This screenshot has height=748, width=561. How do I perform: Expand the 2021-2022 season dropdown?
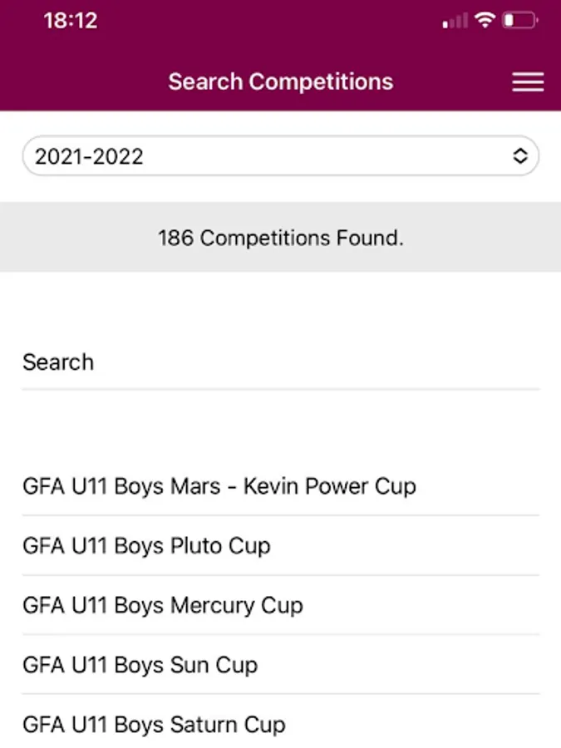[280, 156]
